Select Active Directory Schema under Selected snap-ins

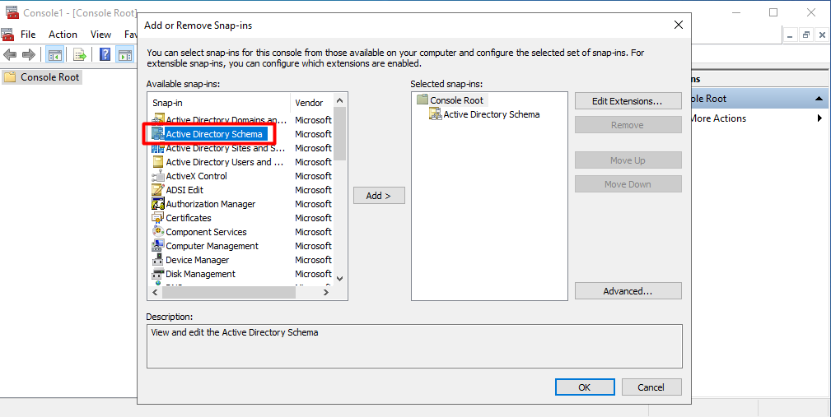(492, 114)
